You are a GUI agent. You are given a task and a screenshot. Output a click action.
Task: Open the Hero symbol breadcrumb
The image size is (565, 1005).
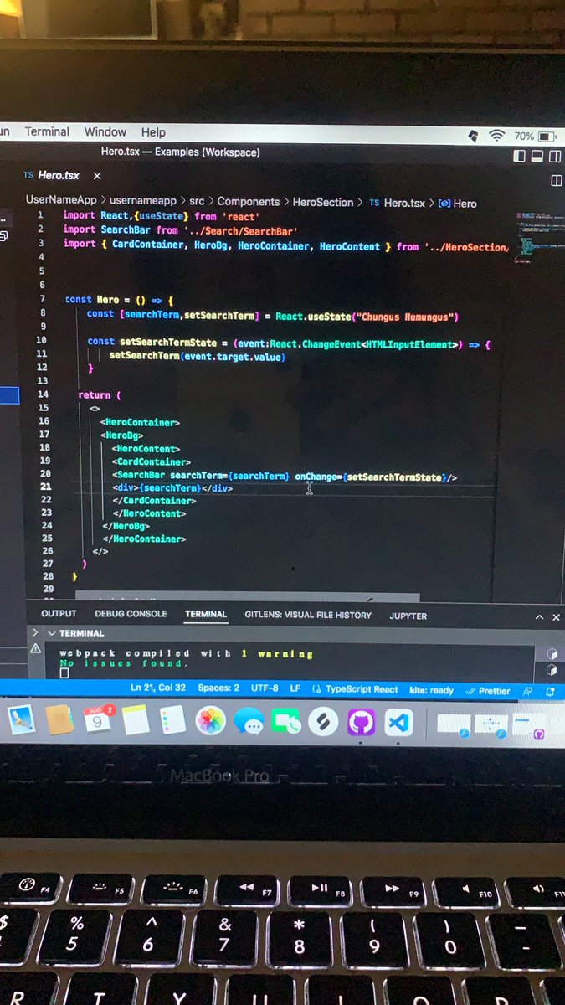tap(458, 204)
